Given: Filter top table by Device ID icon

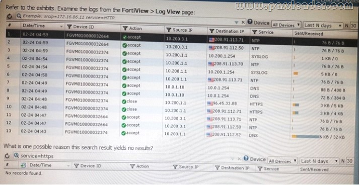Looking at the screenshot, I should click(69, 27).
